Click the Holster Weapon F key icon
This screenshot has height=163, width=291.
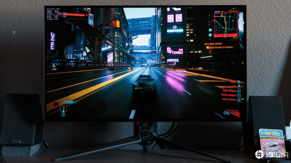pos(239,95)
